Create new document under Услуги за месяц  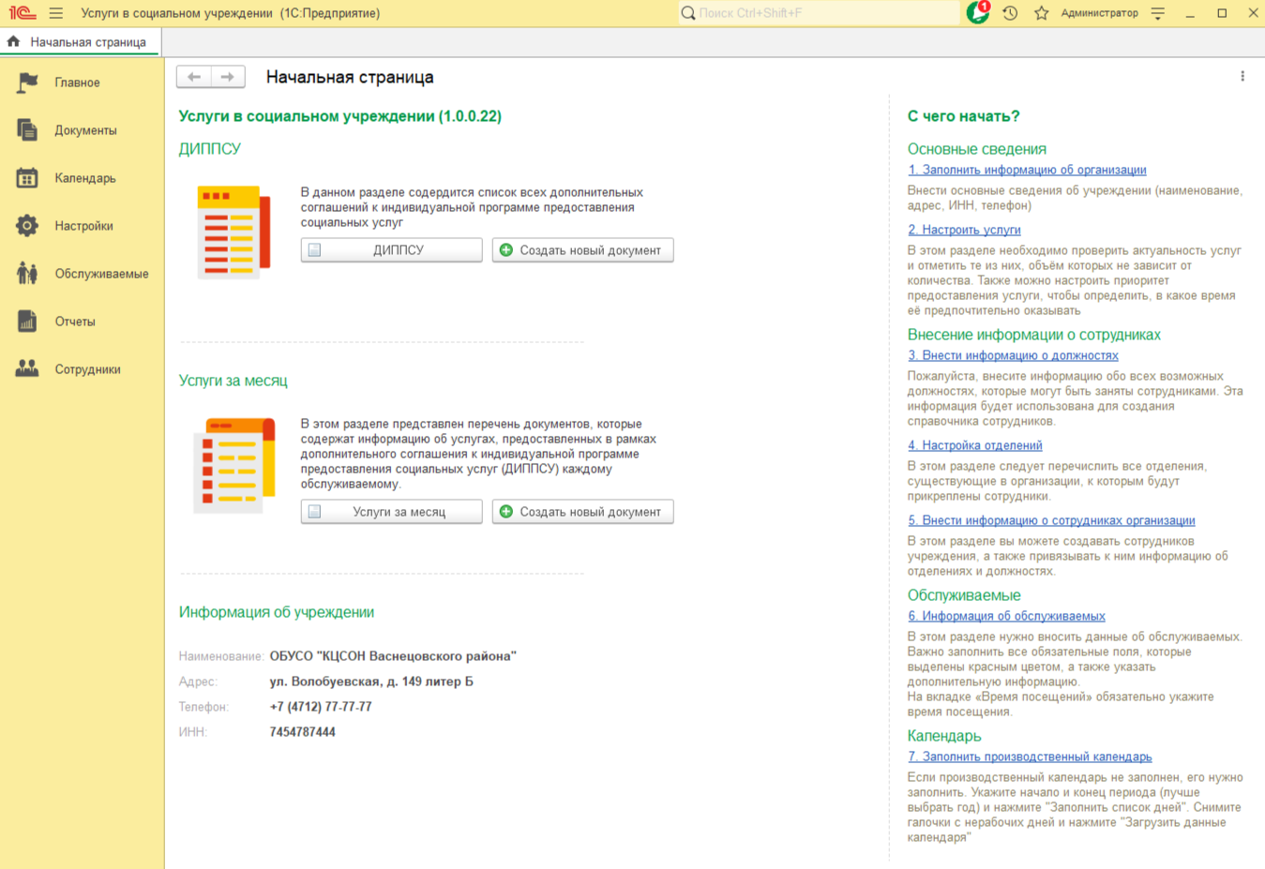point(582,512)
